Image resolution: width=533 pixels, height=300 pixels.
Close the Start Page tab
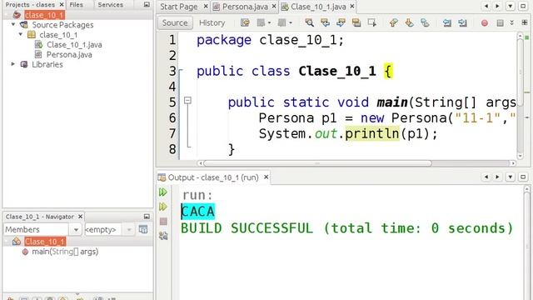(x=206, y=6)
